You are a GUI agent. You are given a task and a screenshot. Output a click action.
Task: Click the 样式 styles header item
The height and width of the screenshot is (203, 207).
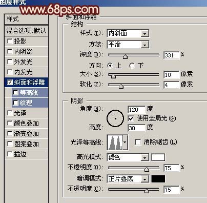(26, 19)
